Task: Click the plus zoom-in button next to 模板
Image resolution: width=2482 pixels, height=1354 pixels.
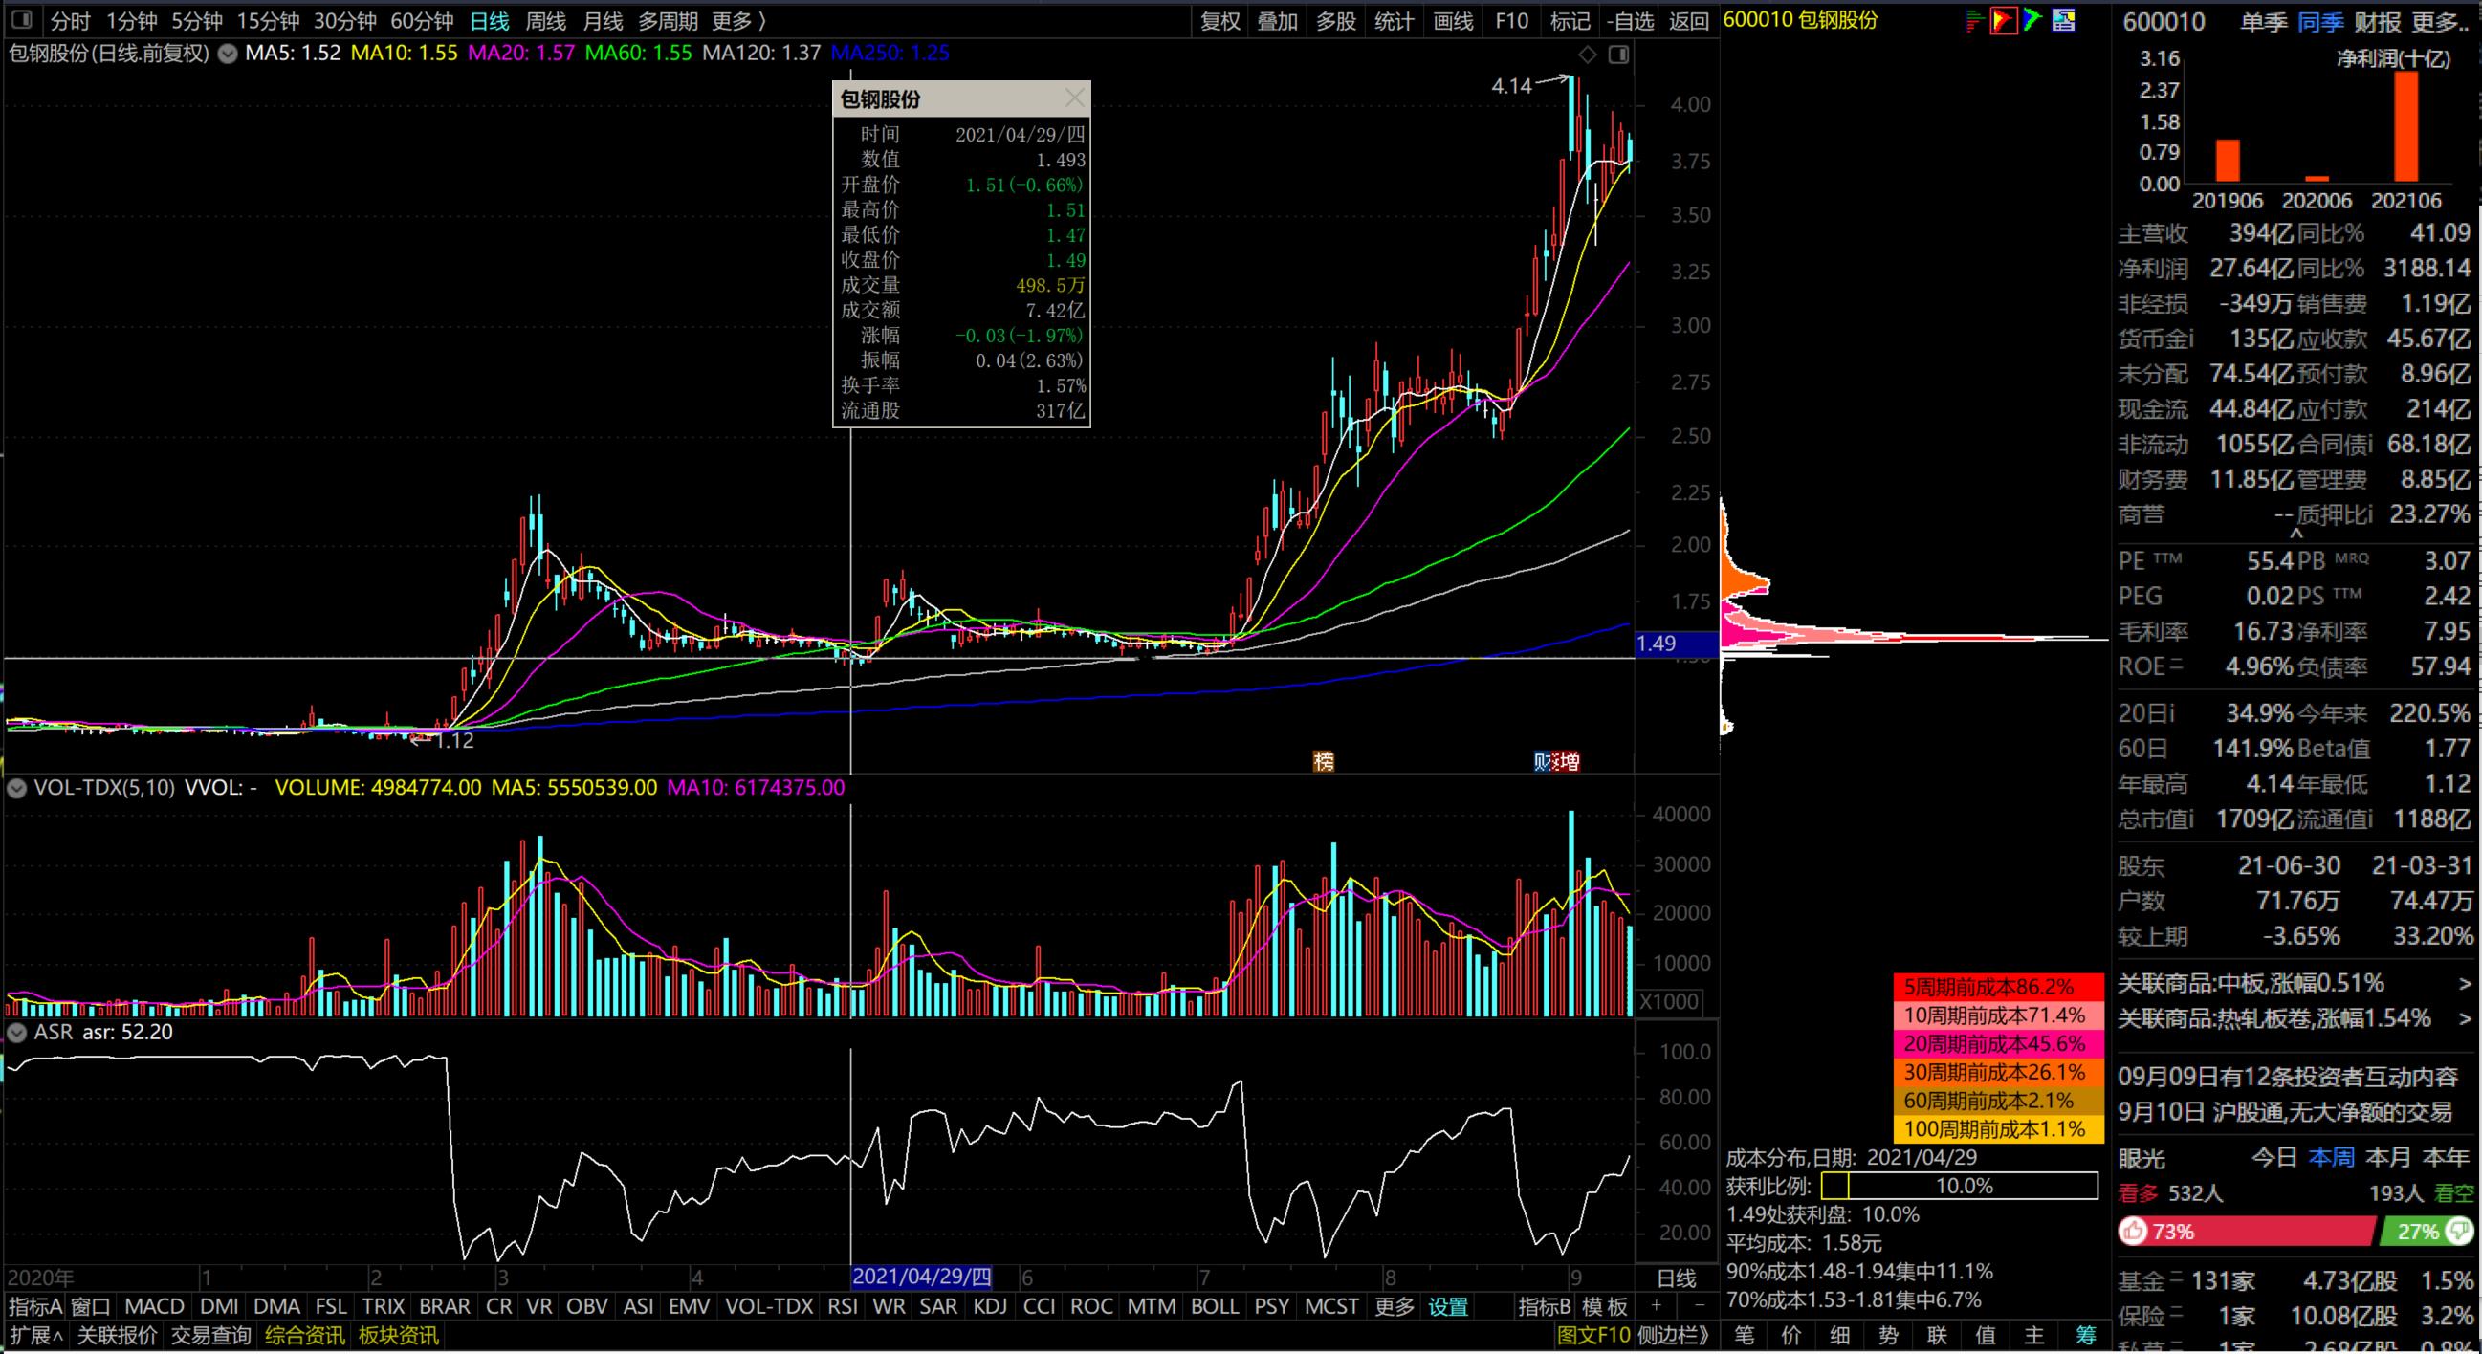Action: 1656,1306
